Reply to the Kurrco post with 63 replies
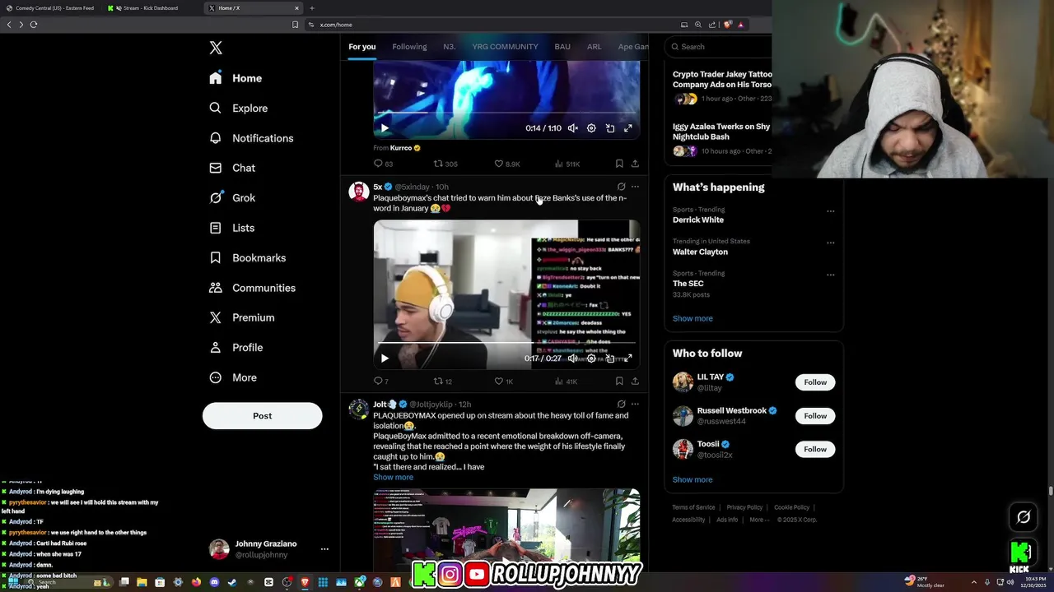This screenshot has height=592, width=1054. (383, 164)
